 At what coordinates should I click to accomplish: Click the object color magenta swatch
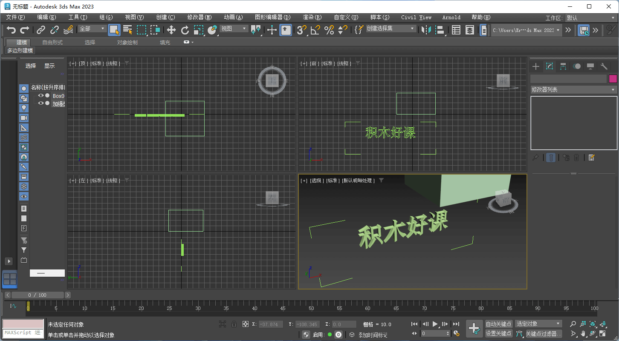click(x=613, y=79)
